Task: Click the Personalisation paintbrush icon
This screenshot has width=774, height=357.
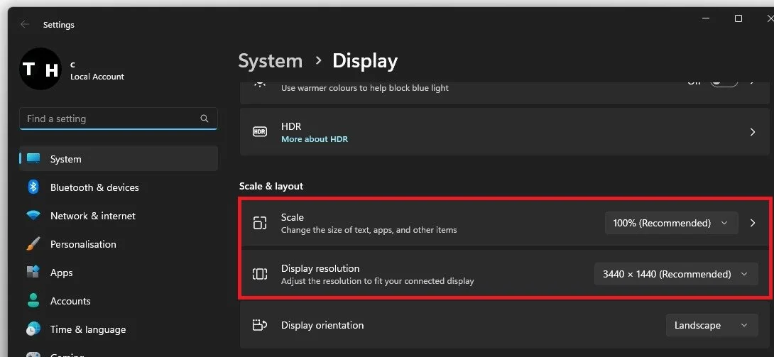Action: 33,244
